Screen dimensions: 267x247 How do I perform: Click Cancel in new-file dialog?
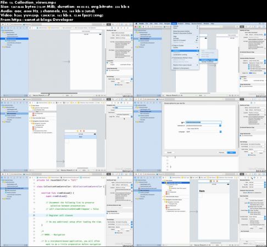click(169, 153)
